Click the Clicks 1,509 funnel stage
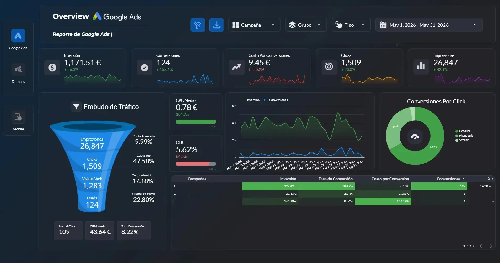The height and width of the screenshot is (263, 500). click(92, 163)
